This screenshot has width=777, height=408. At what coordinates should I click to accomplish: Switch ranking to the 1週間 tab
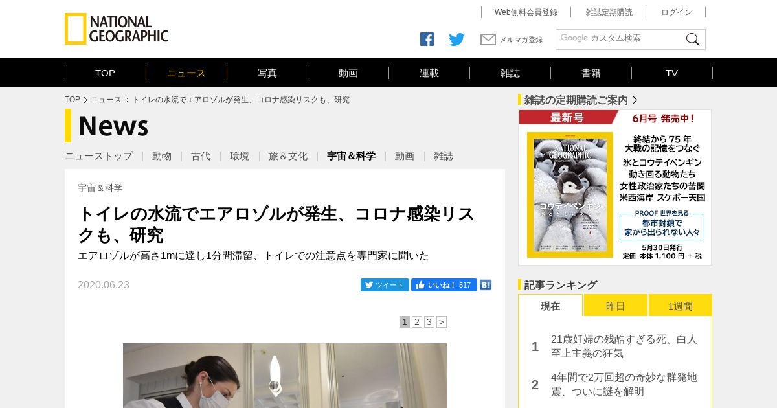coord(681,306)
